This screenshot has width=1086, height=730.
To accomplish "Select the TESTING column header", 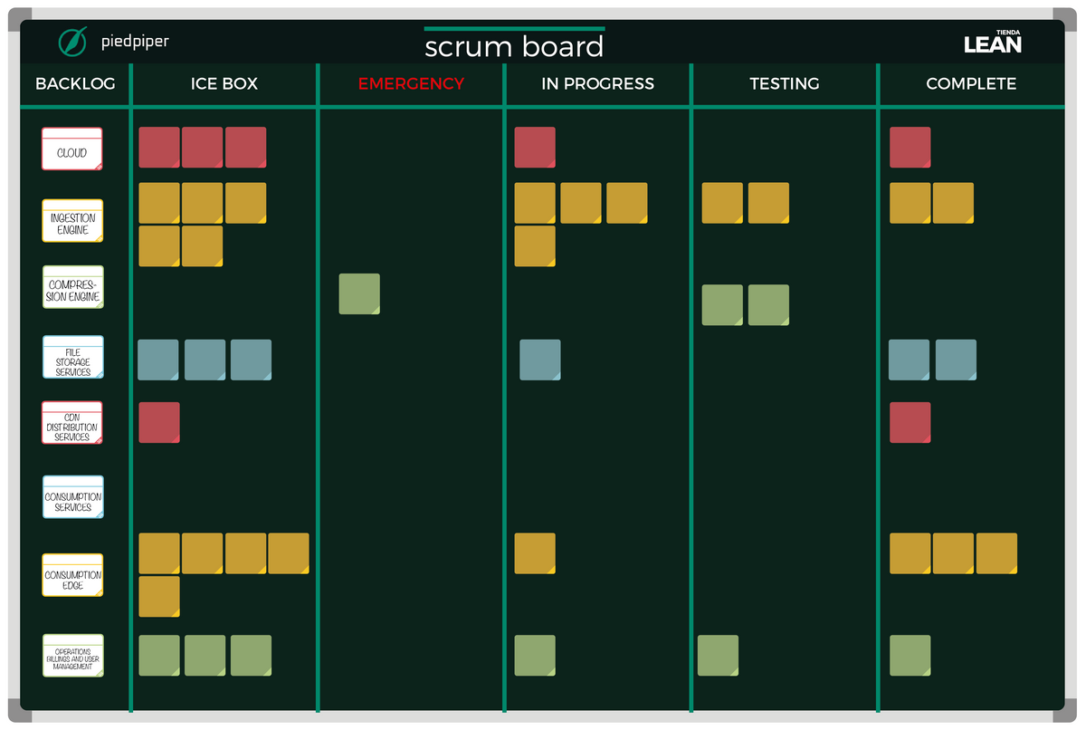I will pyautogui.click(x=784, y=83).
